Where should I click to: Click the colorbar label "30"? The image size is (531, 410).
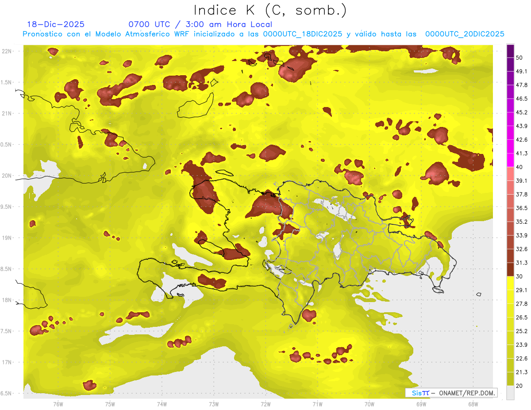[519, 276]
